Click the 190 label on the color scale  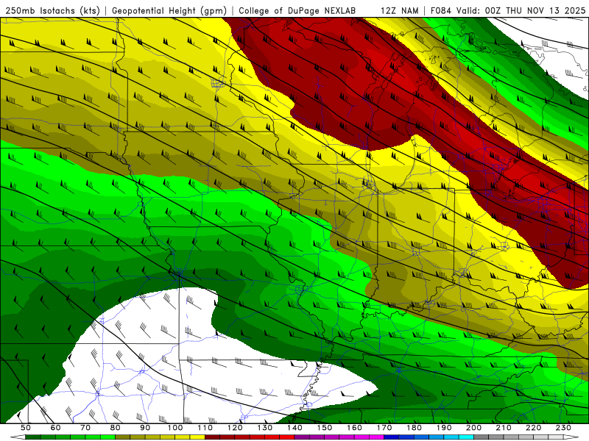[x=444, y=428]
